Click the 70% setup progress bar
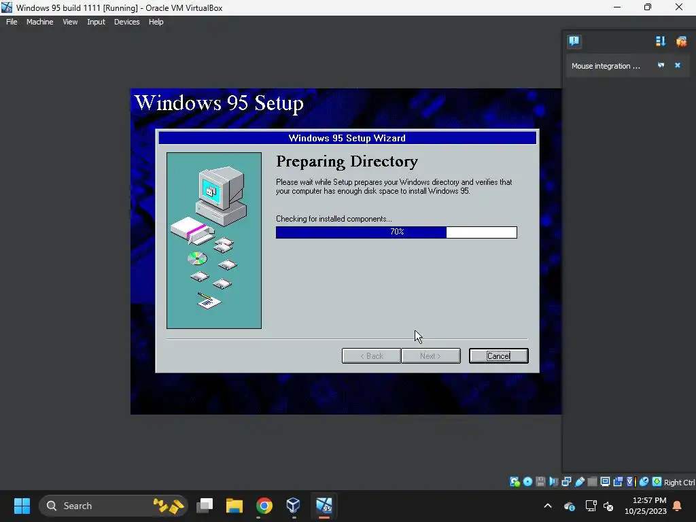696x522 pixels. [396, 232]
